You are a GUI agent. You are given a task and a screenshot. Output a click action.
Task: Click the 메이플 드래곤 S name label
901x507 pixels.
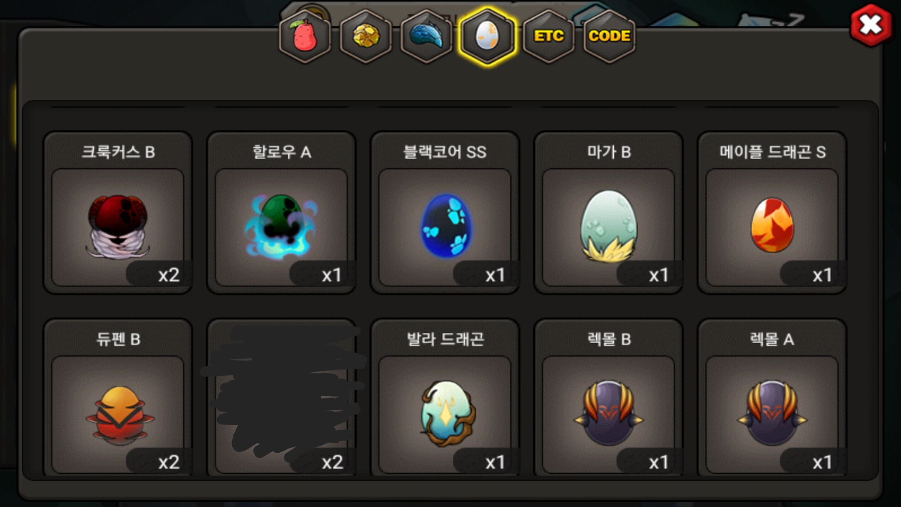coord(772,152)
